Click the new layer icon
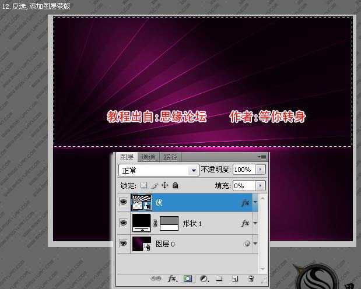The image size is (361, 289). pos(235,279)
